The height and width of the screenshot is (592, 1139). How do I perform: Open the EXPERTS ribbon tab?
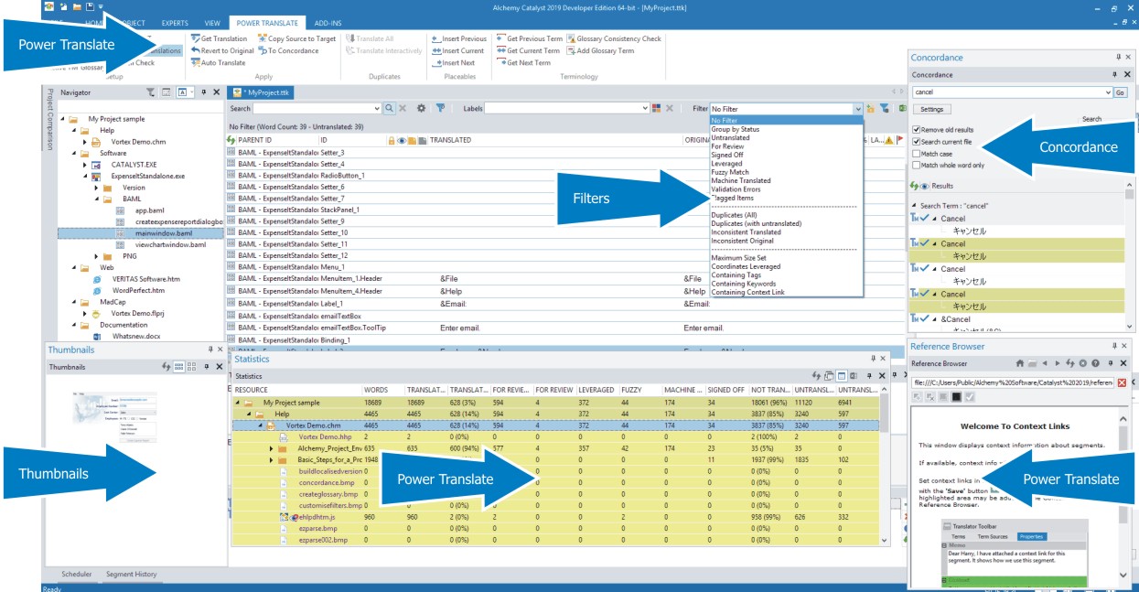tap(176, 22)
